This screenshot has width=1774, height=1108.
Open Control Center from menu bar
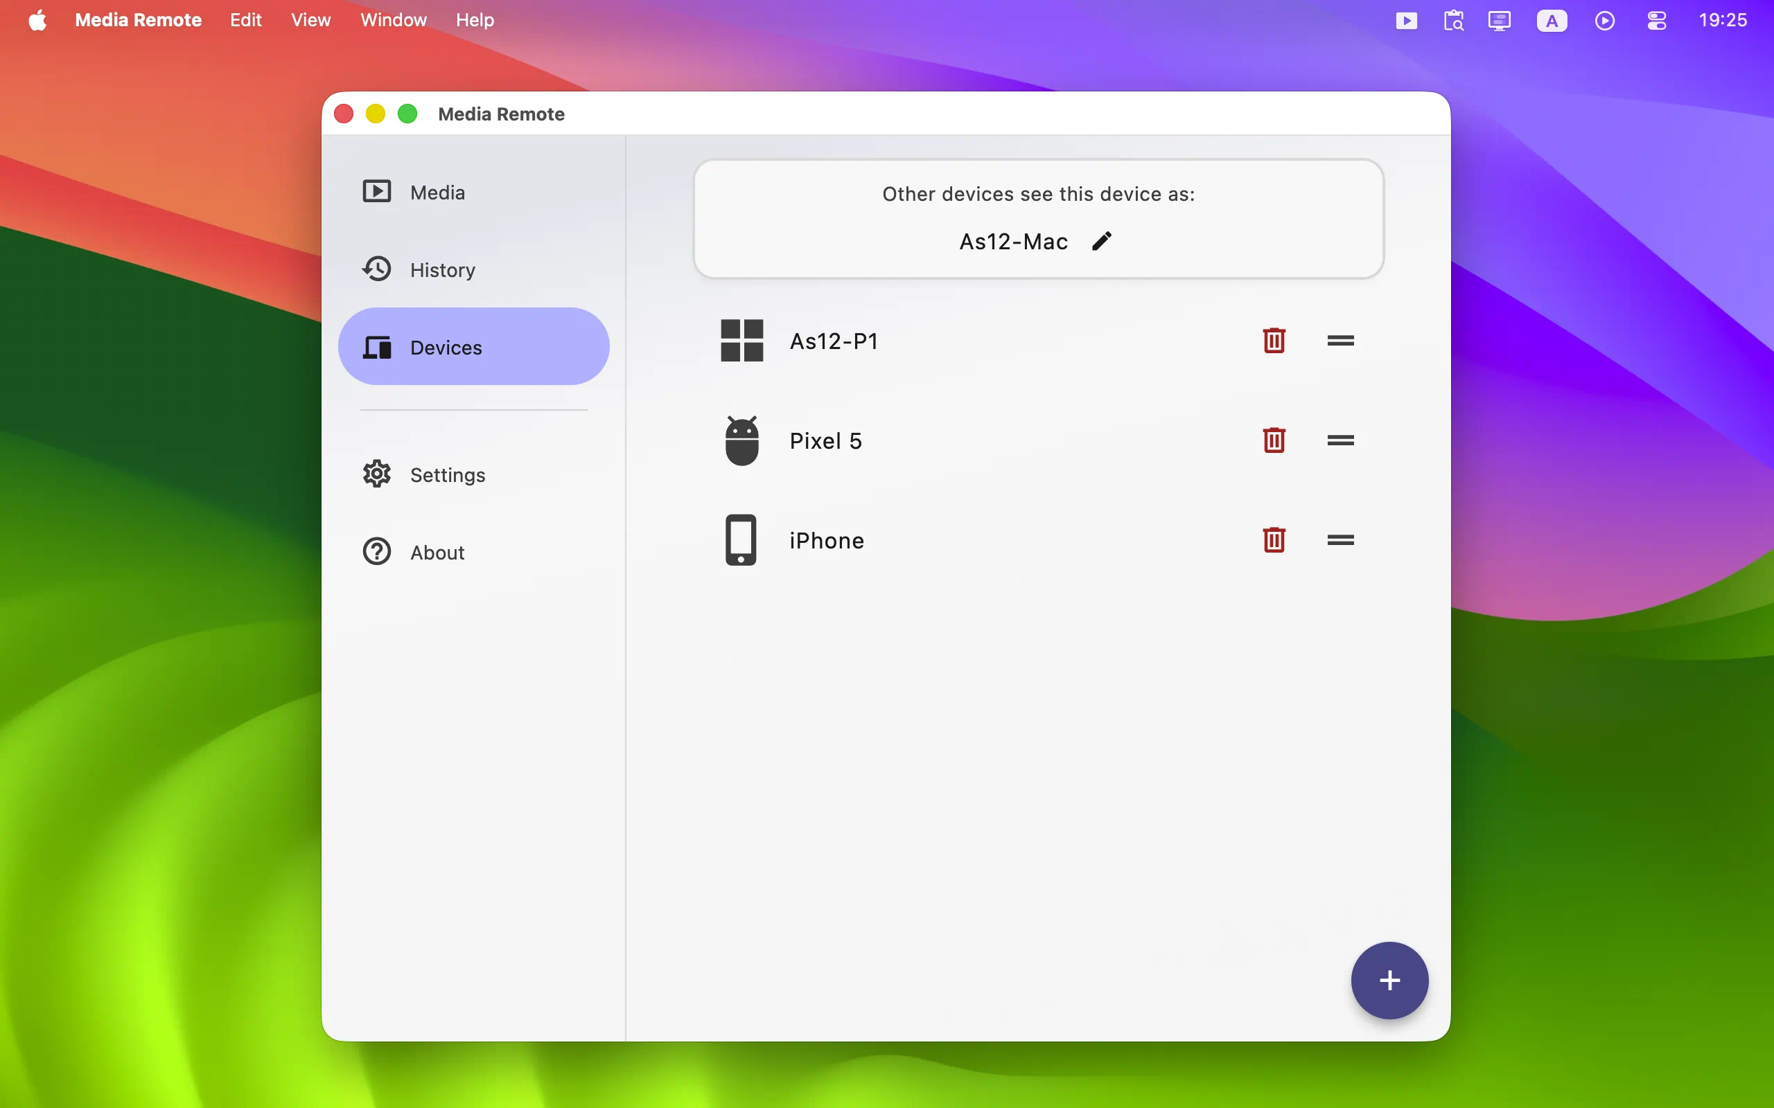coord(1657,21)
